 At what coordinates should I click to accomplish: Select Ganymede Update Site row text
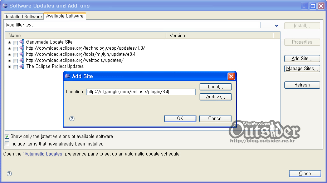[x=49, y=42]
